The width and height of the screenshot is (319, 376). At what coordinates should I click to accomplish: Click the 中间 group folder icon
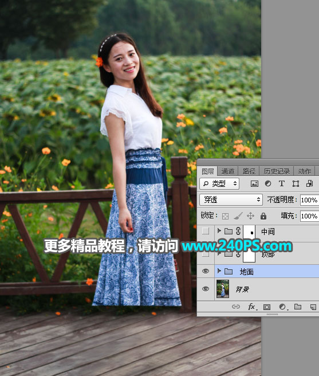click(x=229, y=231)
